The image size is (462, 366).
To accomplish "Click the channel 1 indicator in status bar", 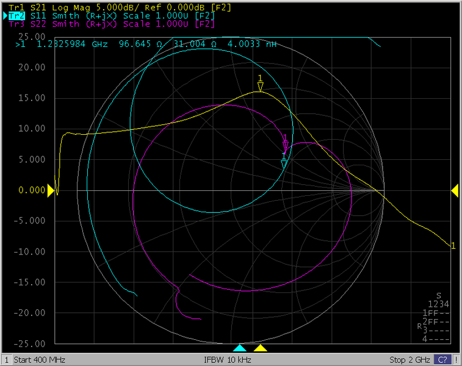I will coord(6,359).
